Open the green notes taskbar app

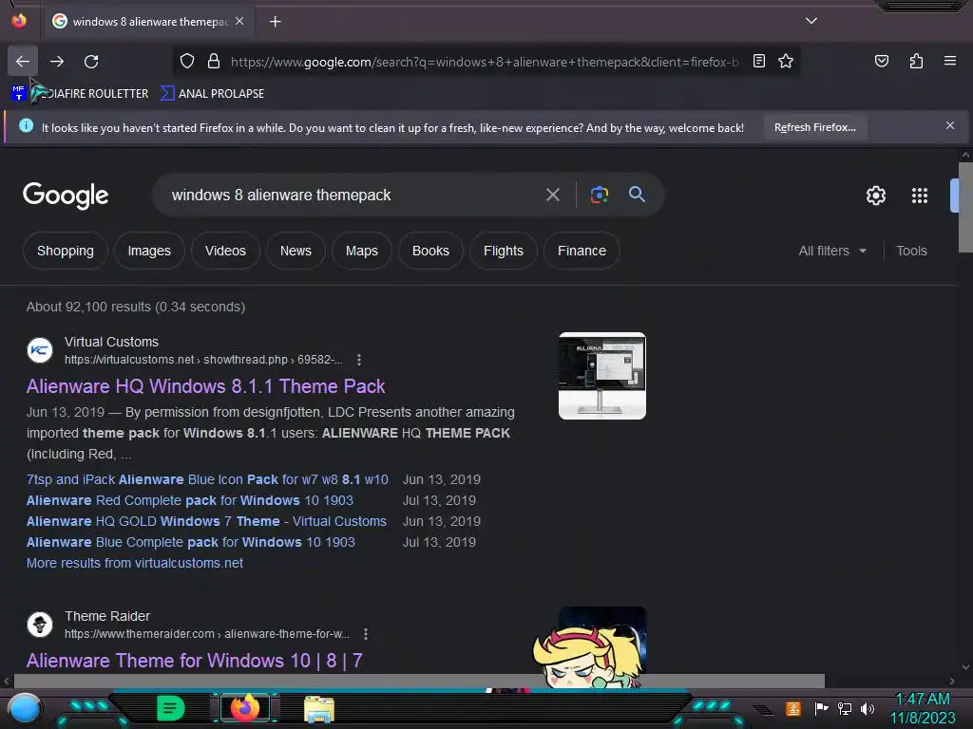(171, 708)
